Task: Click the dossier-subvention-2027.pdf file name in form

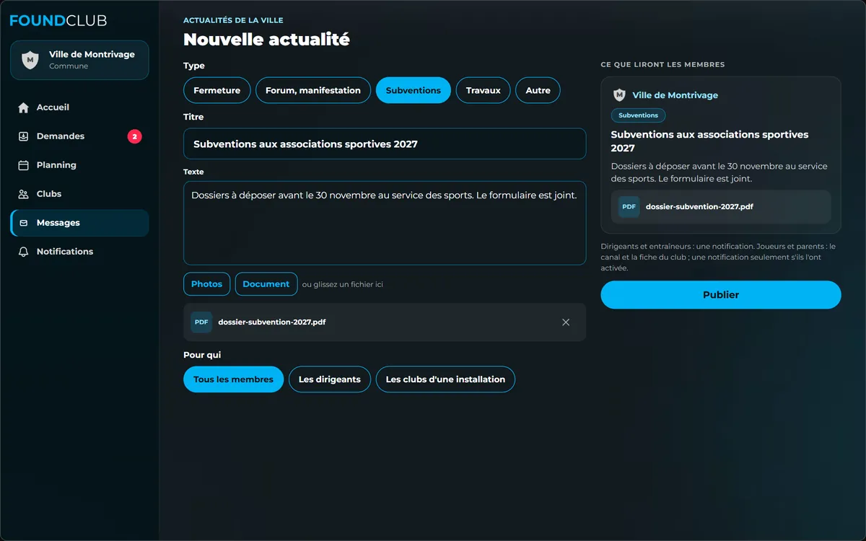Action: coord(272,322)
